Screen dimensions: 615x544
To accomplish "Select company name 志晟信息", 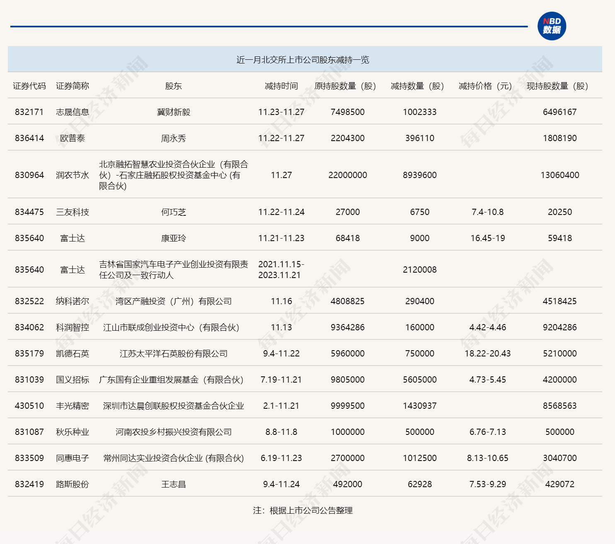I will [73, 112].
